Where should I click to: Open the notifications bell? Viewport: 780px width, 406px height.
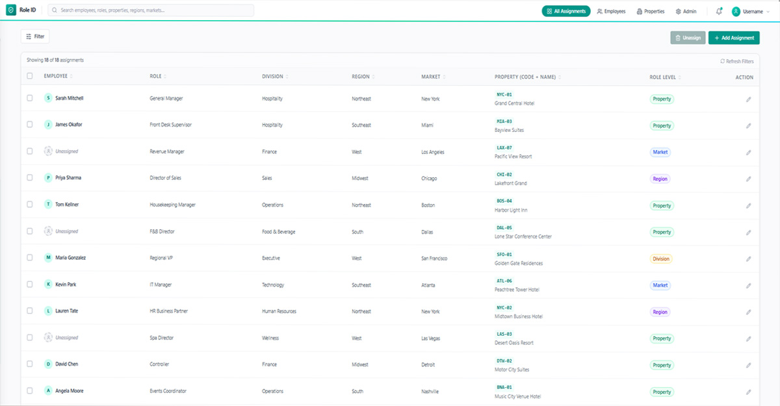pos(719,11)
